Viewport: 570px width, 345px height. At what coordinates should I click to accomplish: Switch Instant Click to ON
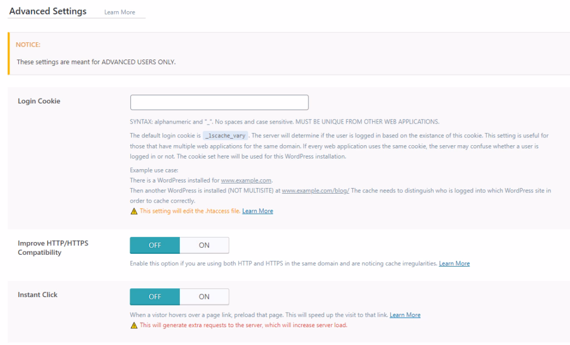204,297
